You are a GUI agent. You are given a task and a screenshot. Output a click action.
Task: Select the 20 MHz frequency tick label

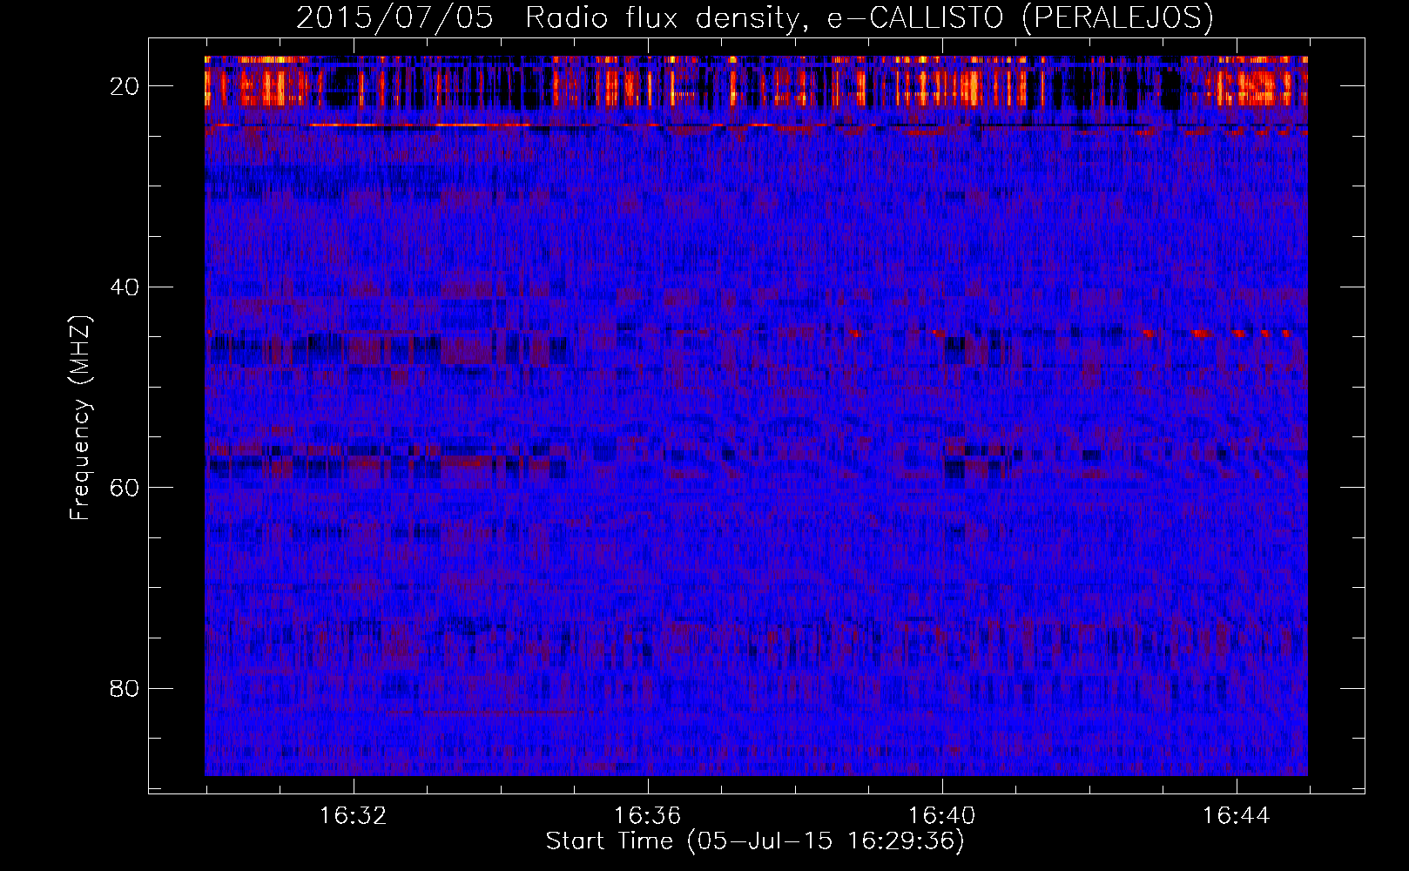(125, 86)
